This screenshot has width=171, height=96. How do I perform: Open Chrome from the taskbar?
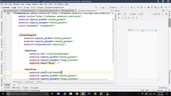(x=77, y=94)
